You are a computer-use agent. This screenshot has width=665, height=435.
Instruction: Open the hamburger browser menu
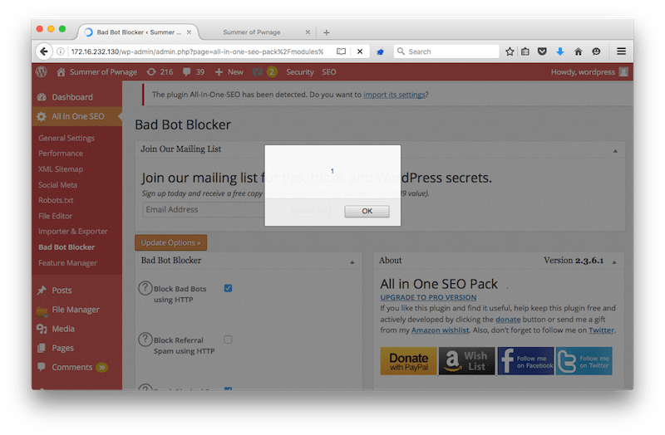click(621, 51)
